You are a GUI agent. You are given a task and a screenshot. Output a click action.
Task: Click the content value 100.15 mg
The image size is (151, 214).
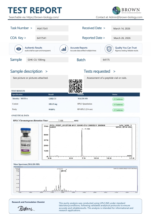[x=53, y=104]
